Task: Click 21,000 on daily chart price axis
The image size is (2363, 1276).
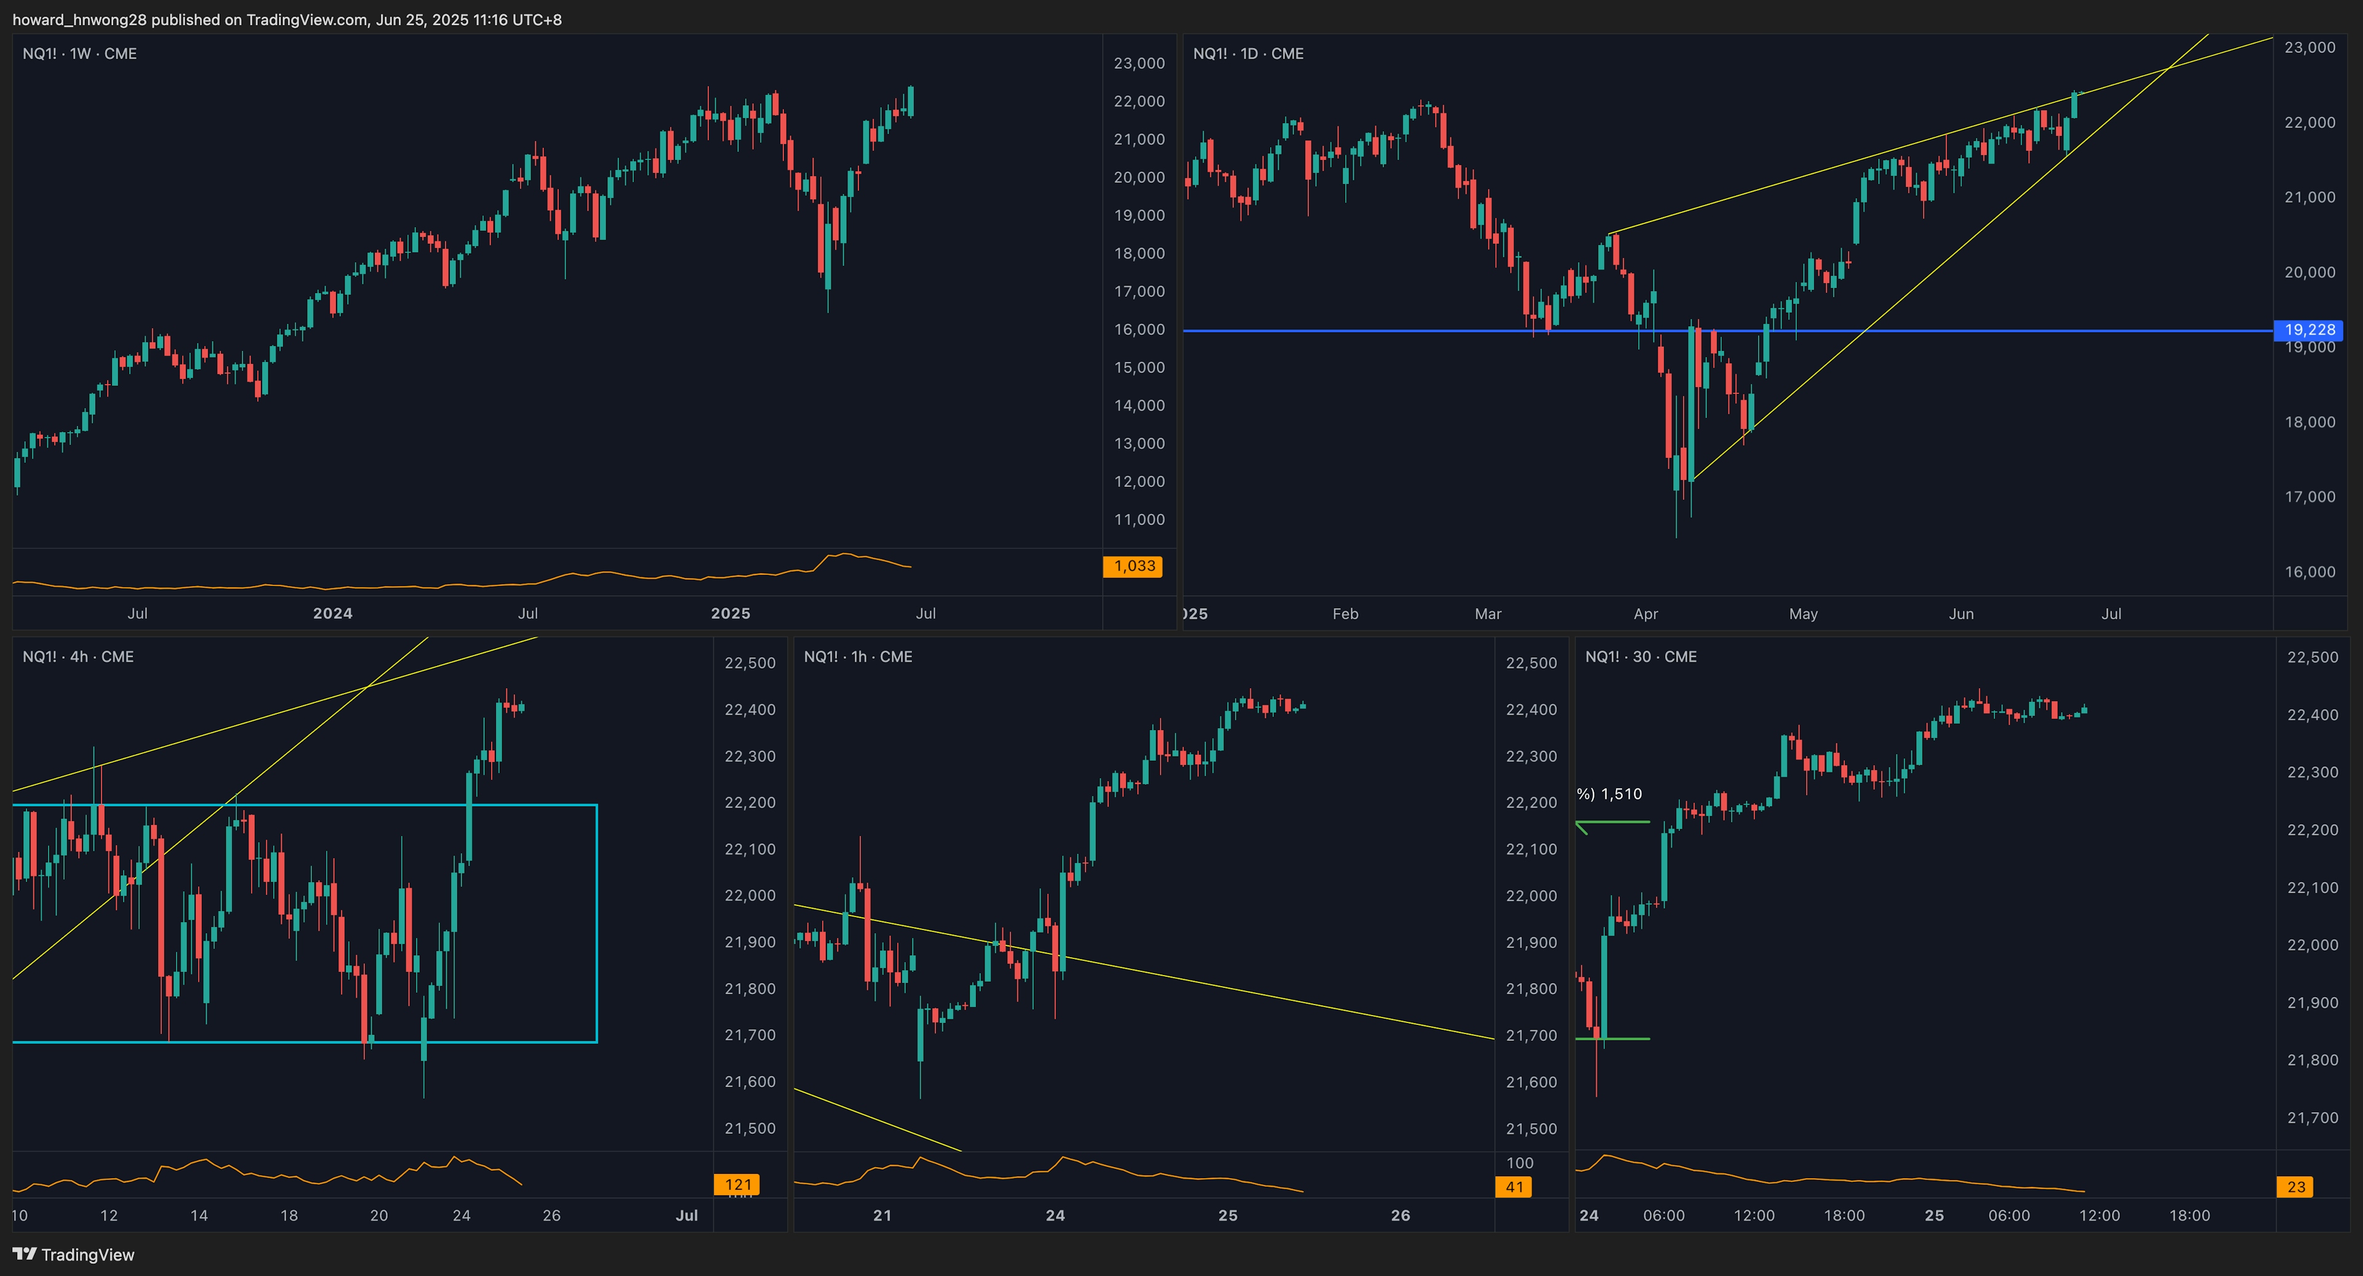Action: click(x=2310, y=197)
